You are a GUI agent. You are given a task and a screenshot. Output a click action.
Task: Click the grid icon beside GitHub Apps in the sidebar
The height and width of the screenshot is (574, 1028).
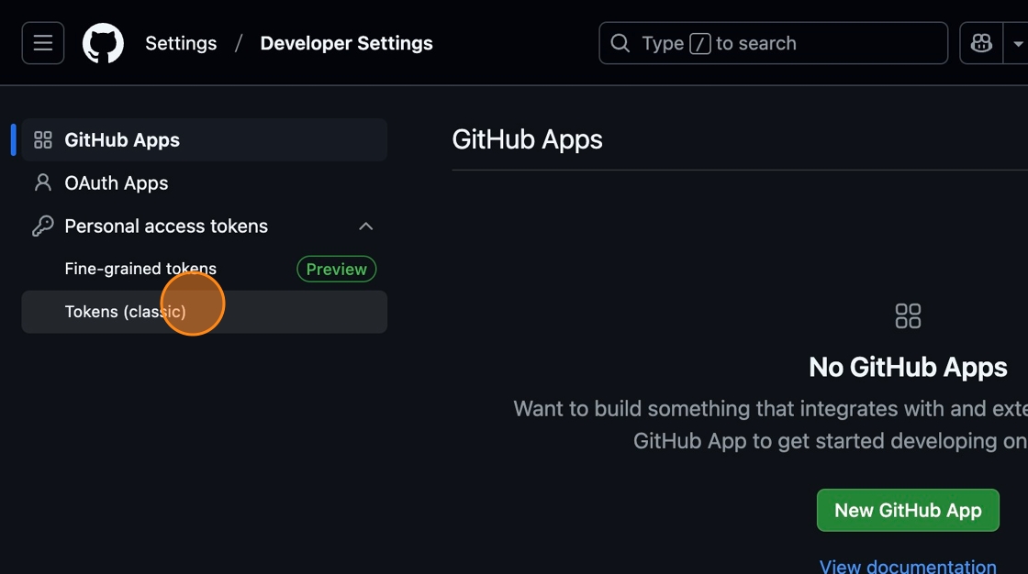(43, 140)
